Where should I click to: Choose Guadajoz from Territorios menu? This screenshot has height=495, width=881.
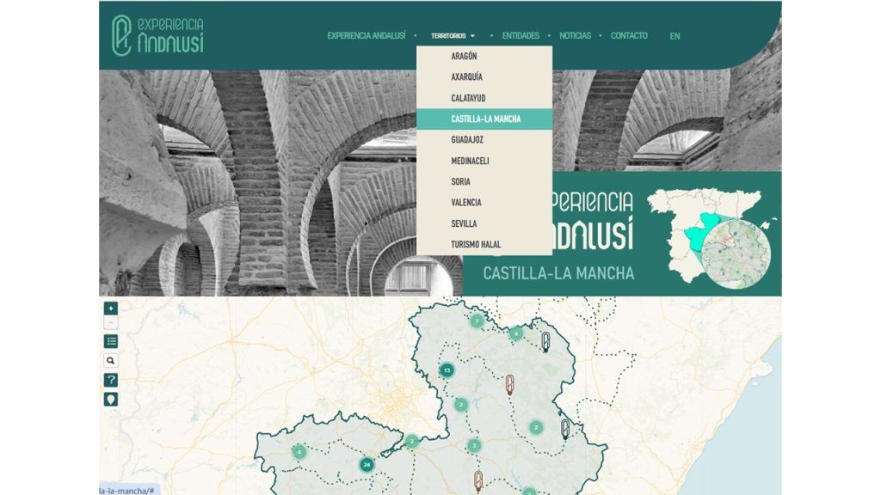tap(484, 140)
